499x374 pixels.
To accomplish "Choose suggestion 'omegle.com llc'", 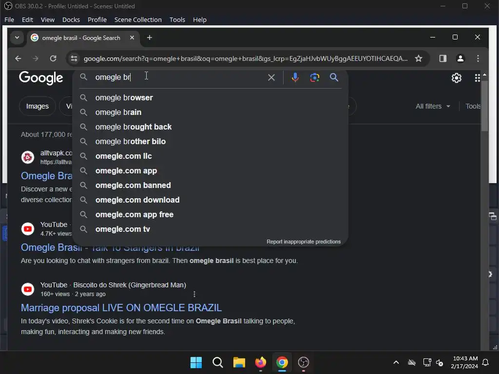I will (211, 156).
